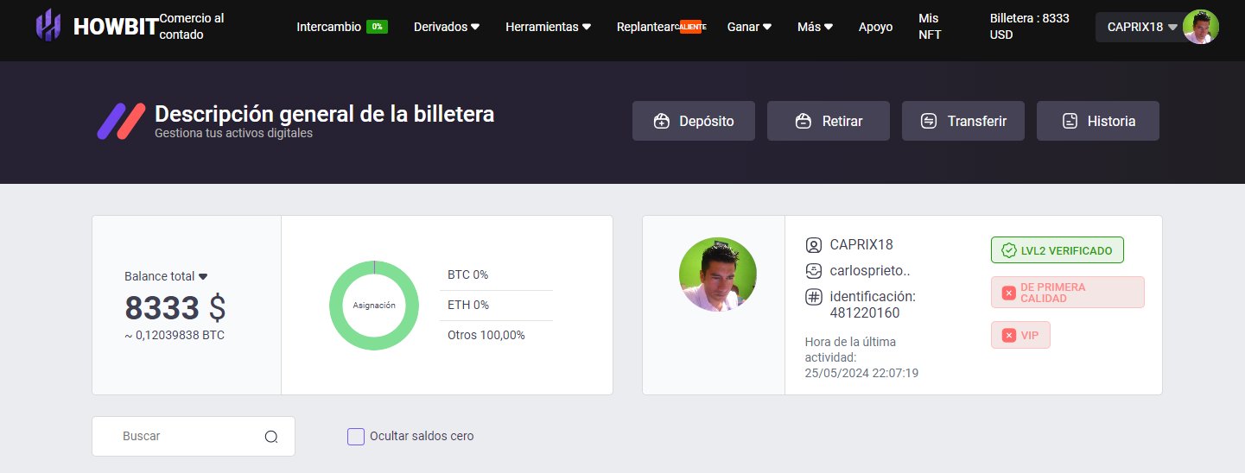Click the large profile picture in account card
This screenshot has width=1245, height=473.
(718, 275)
